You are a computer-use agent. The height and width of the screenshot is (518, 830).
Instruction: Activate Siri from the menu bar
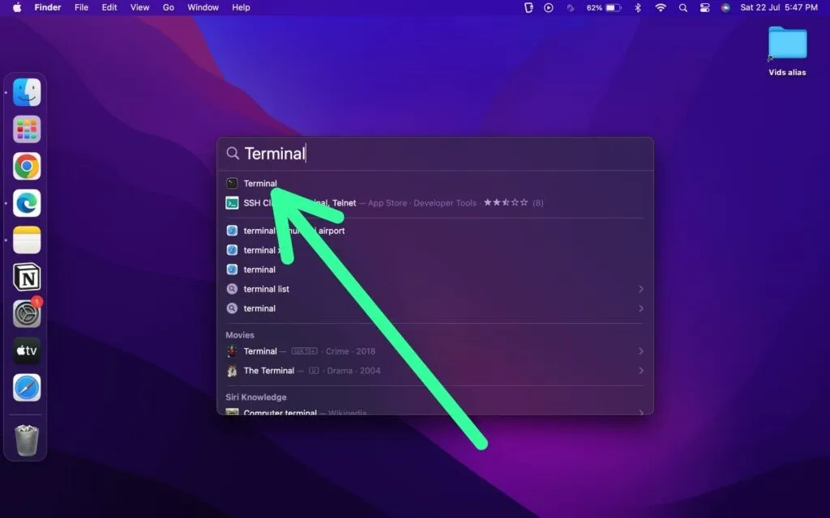(x=725, y=7)
